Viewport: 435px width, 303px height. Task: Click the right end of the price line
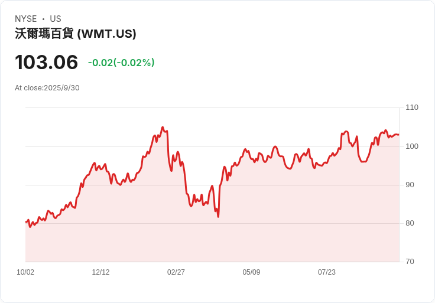point(398,135)
